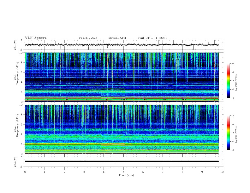
Task: Click the "station=ATH" header label
Action: coord(117,38)
